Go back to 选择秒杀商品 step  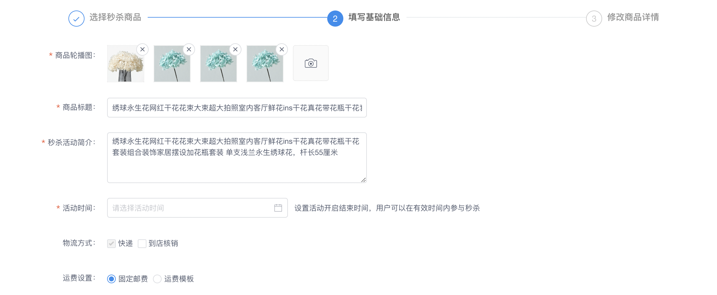(x=115, y=17)
